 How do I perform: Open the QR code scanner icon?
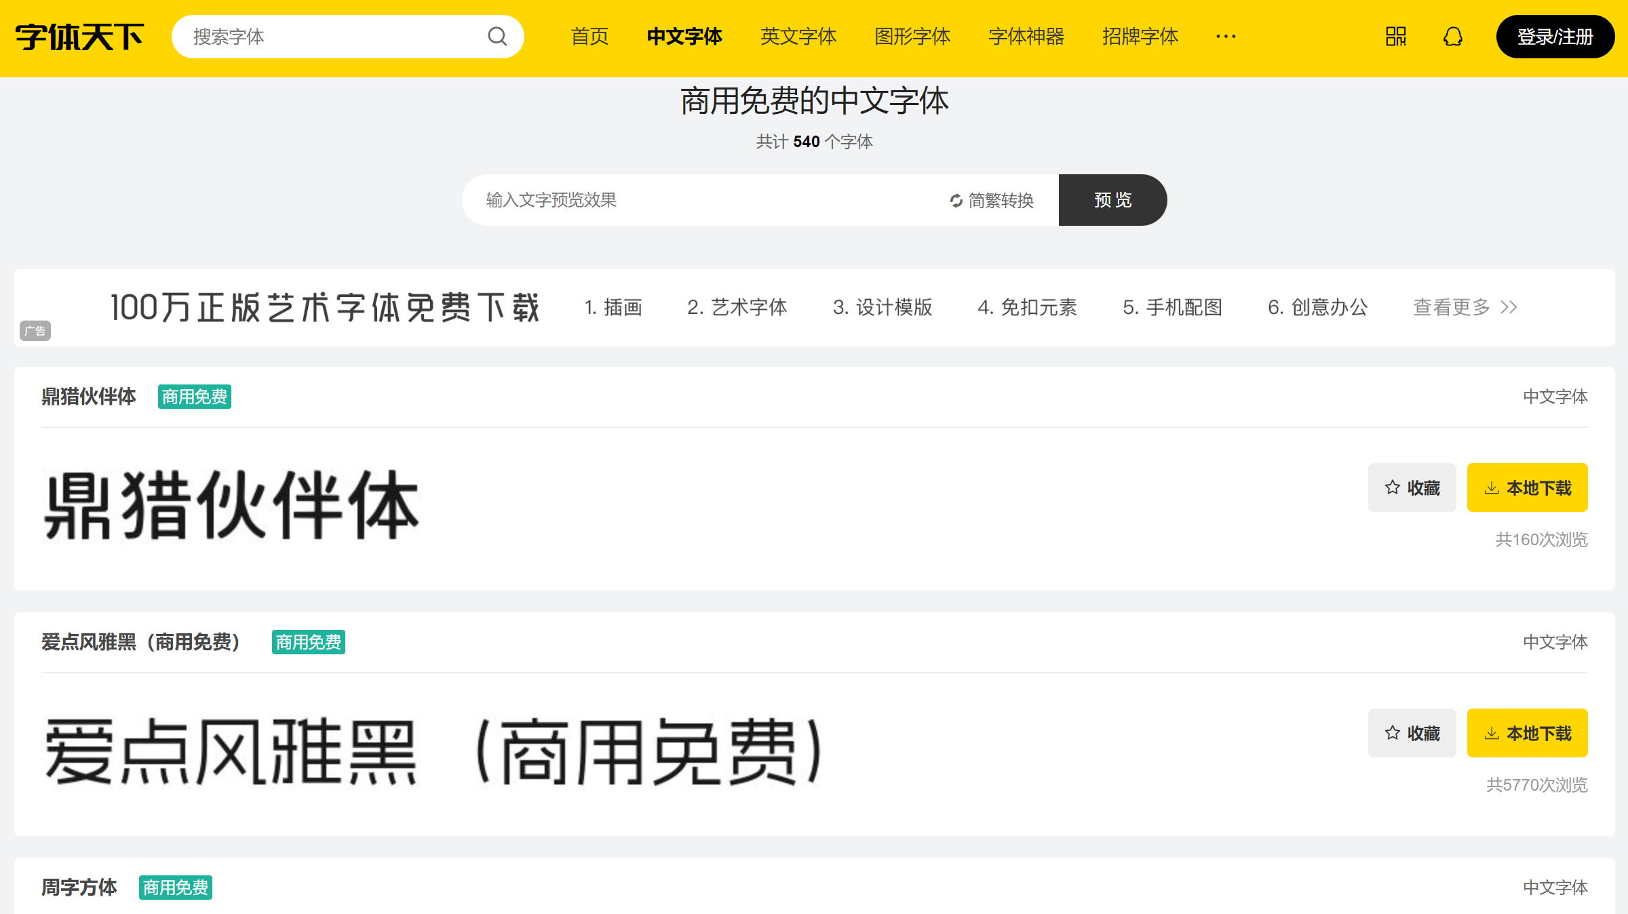(x=1395, y=37)
